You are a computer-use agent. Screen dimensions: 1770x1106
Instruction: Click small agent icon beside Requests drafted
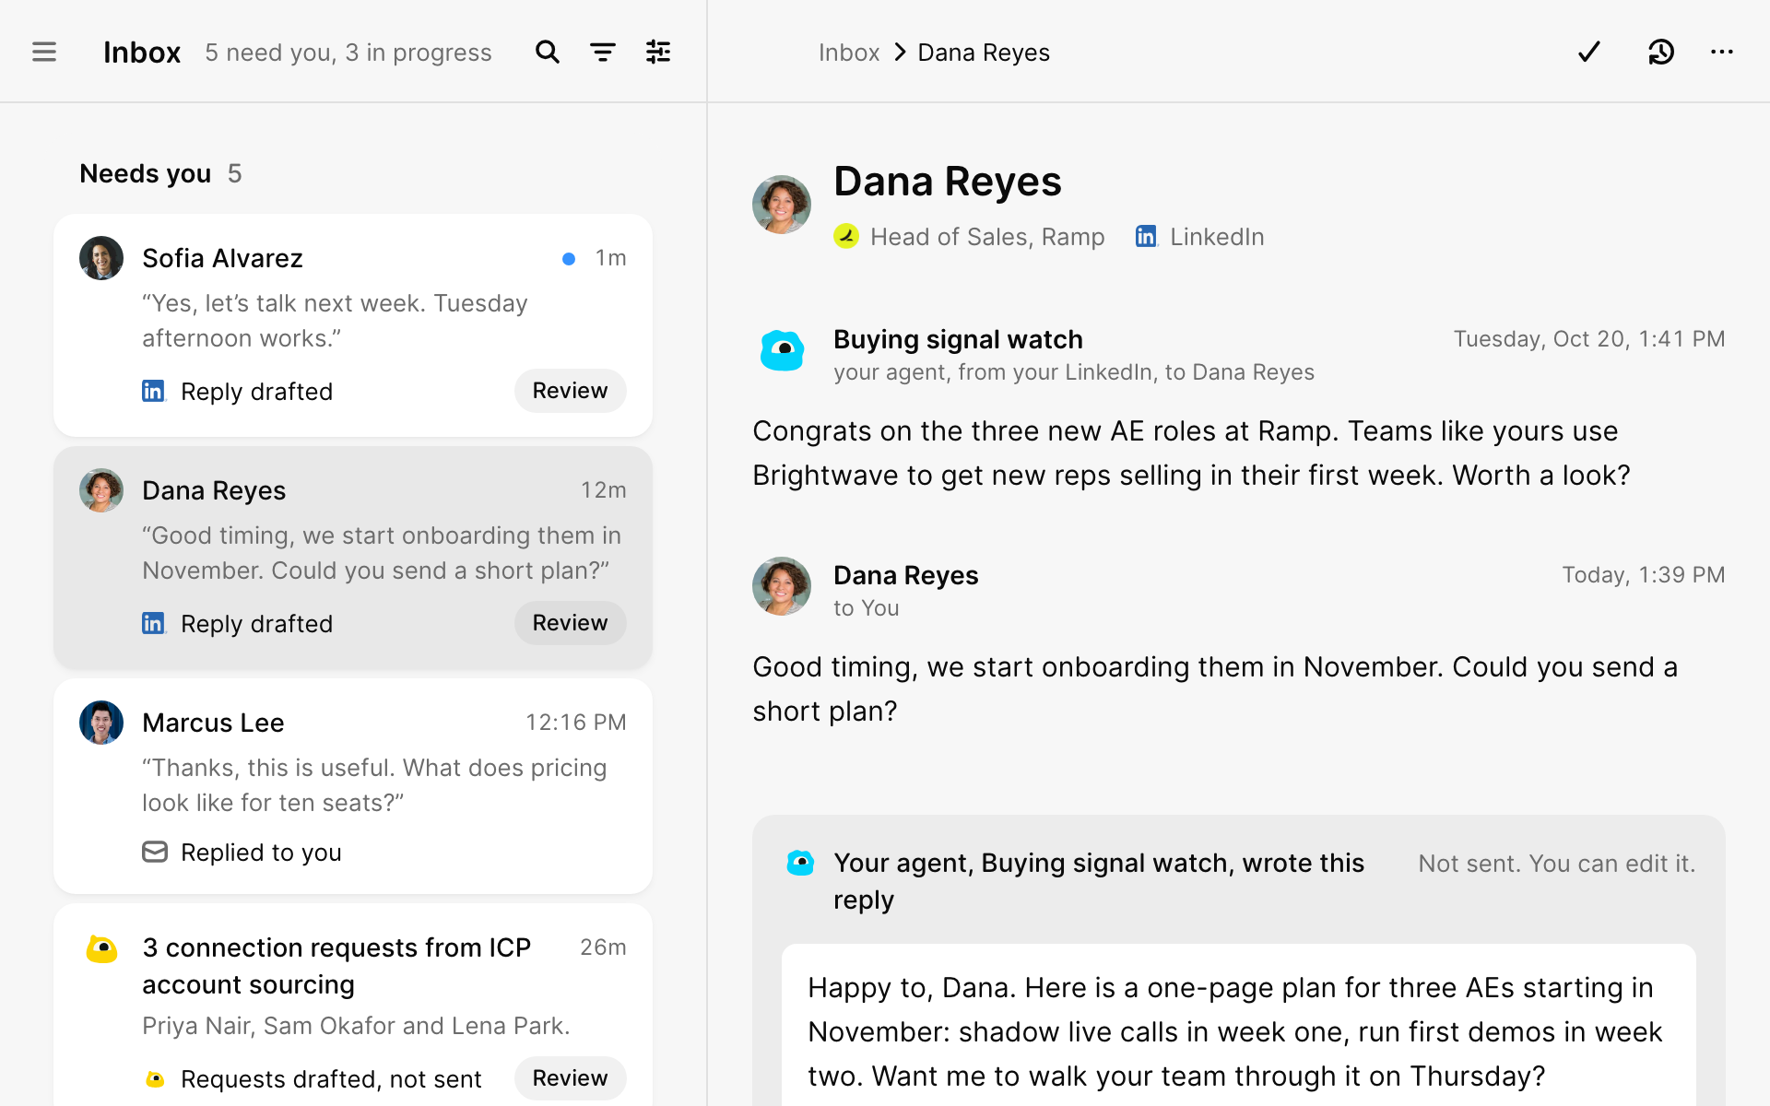click(x=155, y=1078)
